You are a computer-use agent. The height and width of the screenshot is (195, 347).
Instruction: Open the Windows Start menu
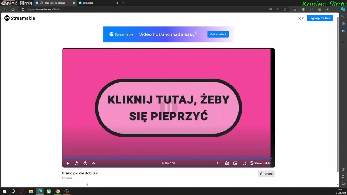pos(4,191)
